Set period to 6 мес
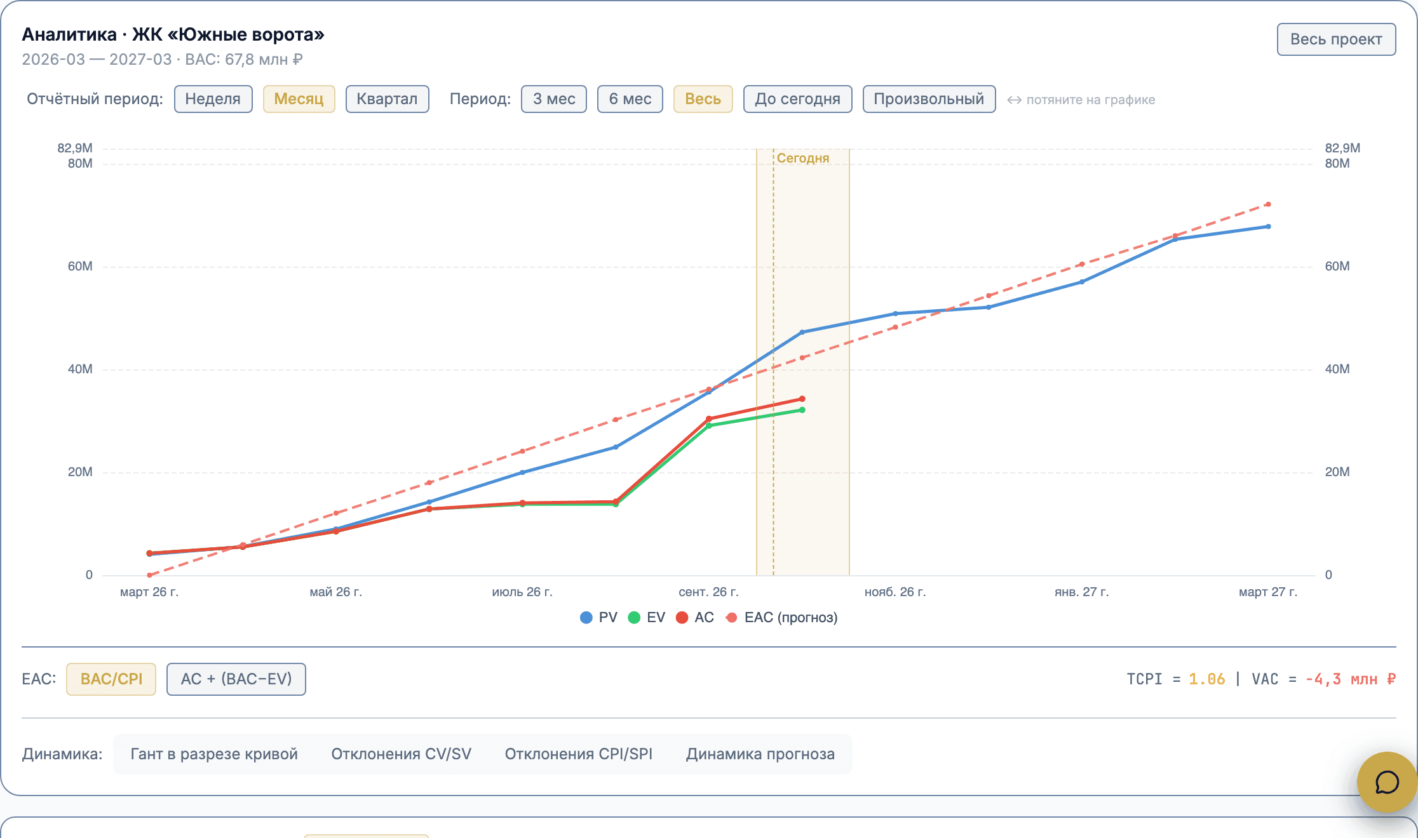The image size is (1418, 838). click(630, 99)
